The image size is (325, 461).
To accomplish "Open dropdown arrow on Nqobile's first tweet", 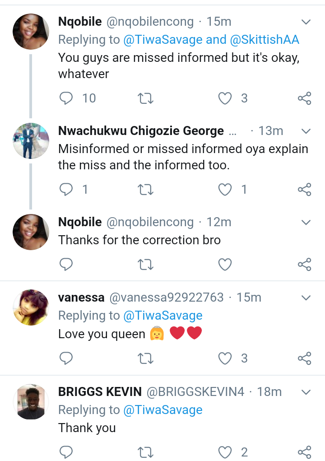I will click(306, 22).
